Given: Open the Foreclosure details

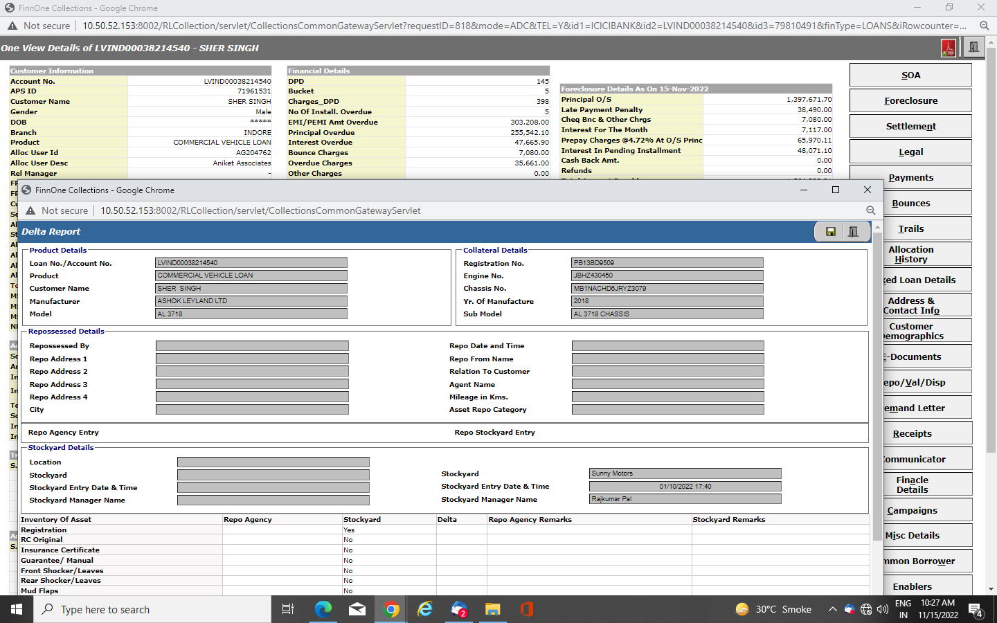Looking at the screenshot, I should tap(910, 101).
